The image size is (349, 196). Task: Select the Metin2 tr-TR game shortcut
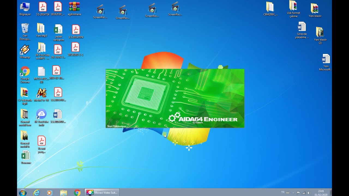click(x=42, y=95)
